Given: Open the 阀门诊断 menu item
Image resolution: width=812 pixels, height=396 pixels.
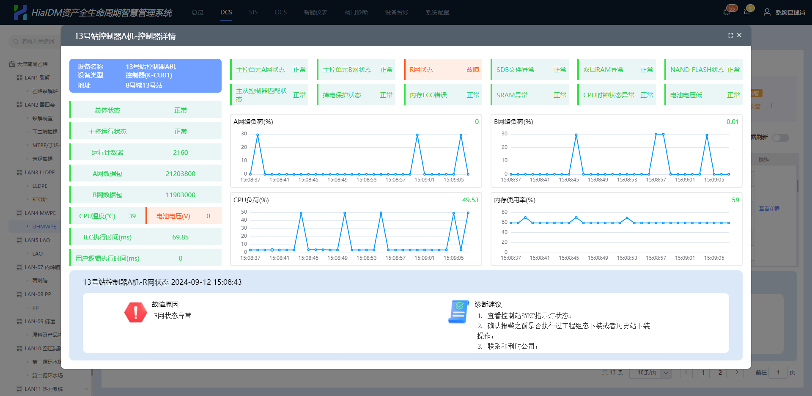Looking at the screenshot, I should coord(356,12).
